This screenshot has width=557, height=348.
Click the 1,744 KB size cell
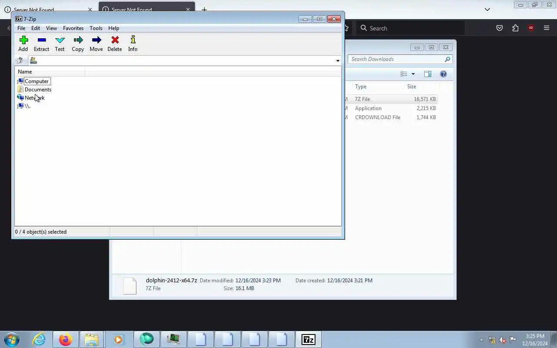pos(426,117)
